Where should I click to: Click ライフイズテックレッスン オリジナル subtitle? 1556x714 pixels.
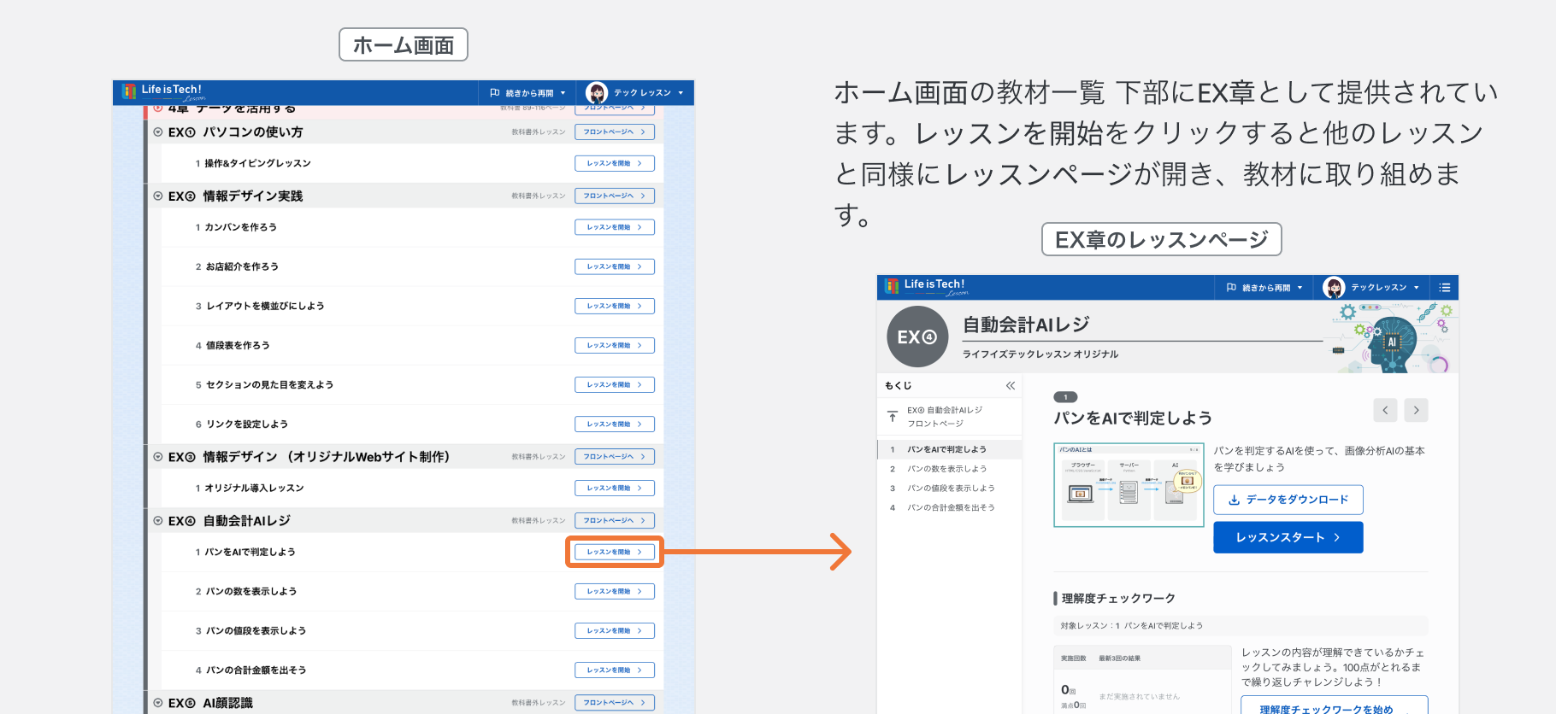1040,354
